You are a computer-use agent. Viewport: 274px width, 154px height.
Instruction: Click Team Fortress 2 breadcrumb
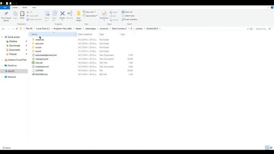tap(119, 29)
